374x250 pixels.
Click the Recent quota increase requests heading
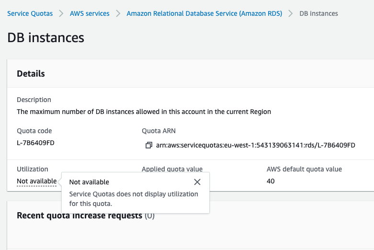[x=79, y=216]
